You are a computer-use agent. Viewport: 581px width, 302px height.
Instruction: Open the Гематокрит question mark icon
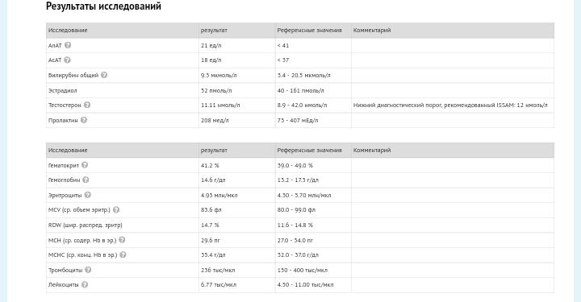[85, 165]
